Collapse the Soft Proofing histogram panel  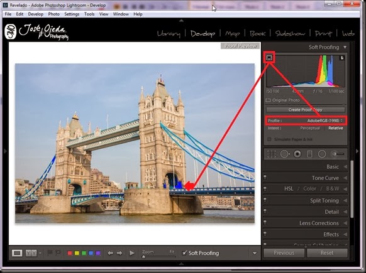[345, 47]
